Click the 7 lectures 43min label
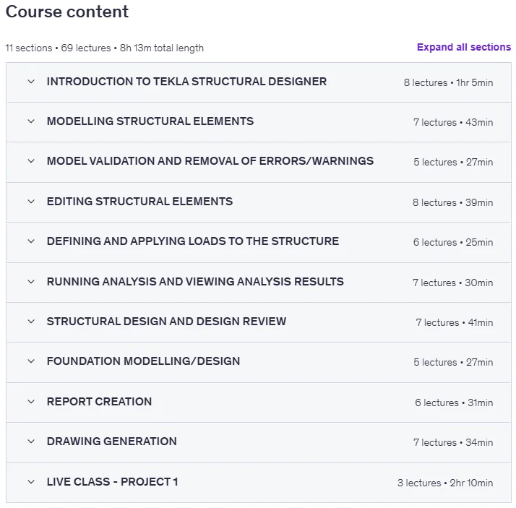Image resolution: width=516 pixels, height=508 pixels. pyautogui.click(x=453, y=122)
